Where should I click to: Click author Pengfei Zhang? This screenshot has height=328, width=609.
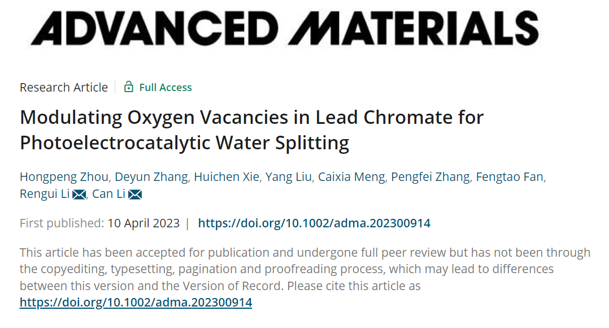pyautogui.click(x=430, y=177)
